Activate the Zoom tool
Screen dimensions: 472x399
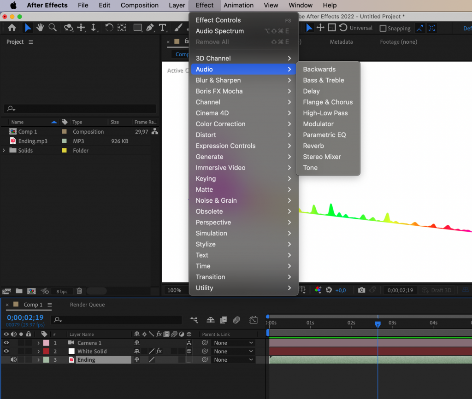tap(53, 28)
